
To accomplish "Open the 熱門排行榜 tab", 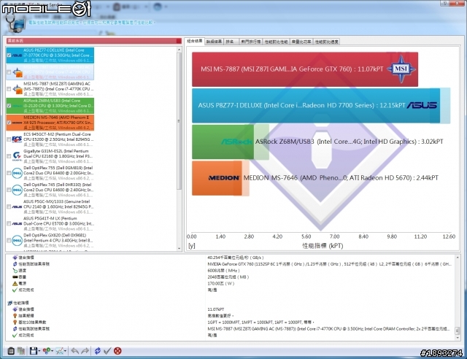I will tap(250, 42).
